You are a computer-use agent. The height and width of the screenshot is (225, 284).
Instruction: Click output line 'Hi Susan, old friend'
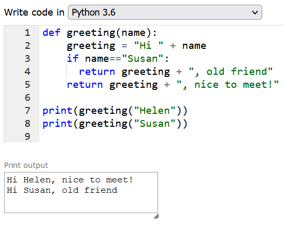coord(62,190)
